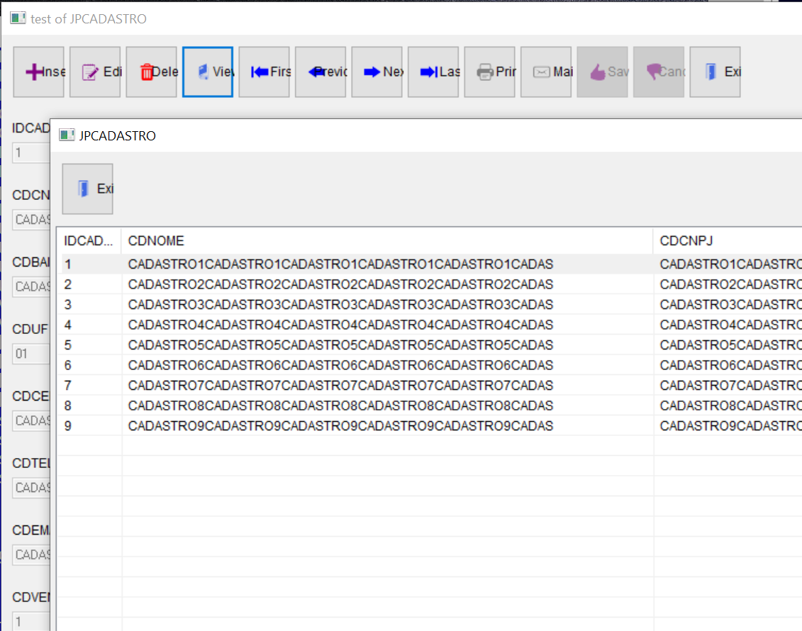This screenshot has height=631, width=802.
Task: Click the Delete button with trash icon
Action: pos(152,72)
